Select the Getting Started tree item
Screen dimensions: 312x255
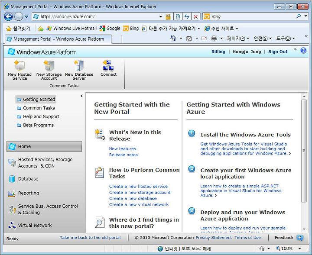(36, 100)
